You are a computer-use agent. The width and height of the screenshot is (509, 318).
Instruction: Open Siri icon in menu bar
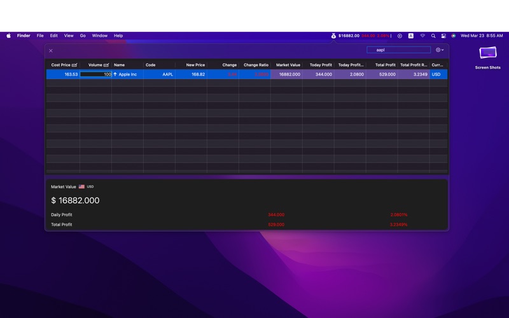(454, 36)
